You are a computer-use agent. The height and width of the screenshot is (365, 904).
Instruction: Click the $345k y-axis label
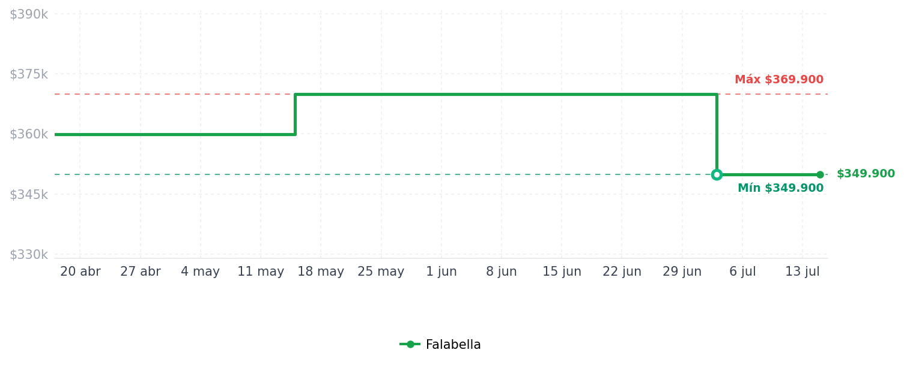[x=29, y=195]
